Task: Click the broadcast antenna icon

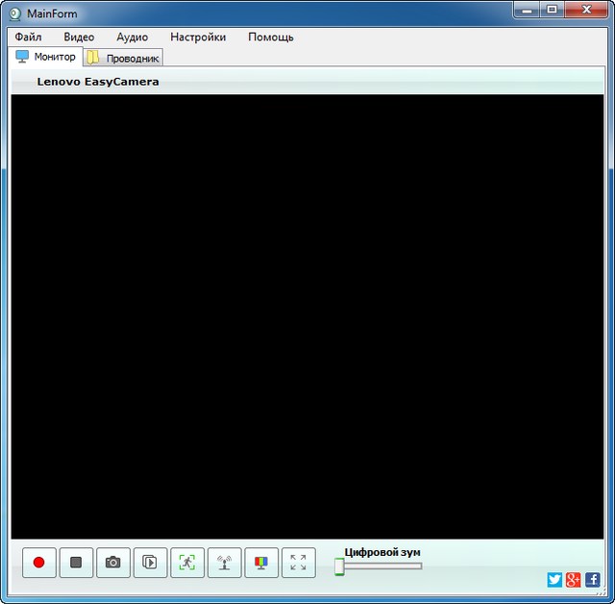Action: click(224, 563)
